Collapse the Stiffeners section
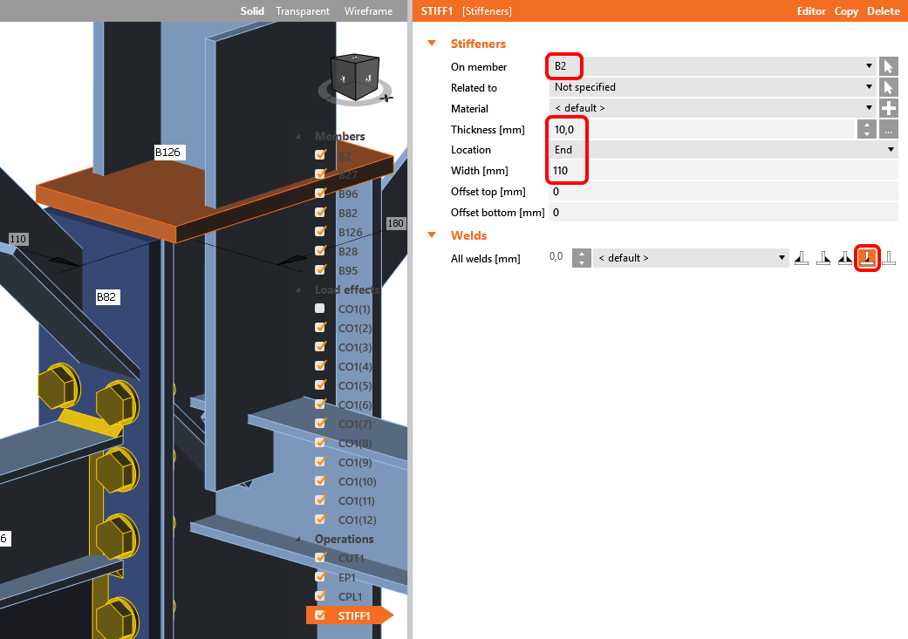 tap(431, 44)
